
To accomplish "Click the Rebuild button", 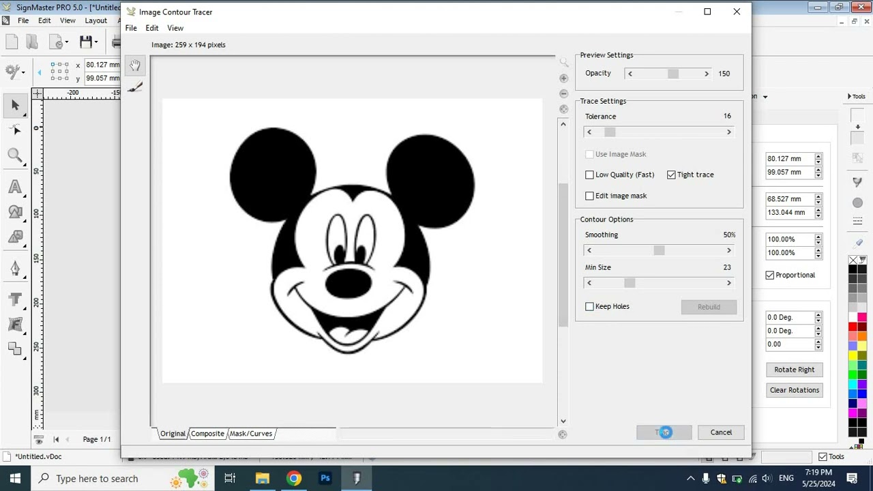I will click(709, 307).
